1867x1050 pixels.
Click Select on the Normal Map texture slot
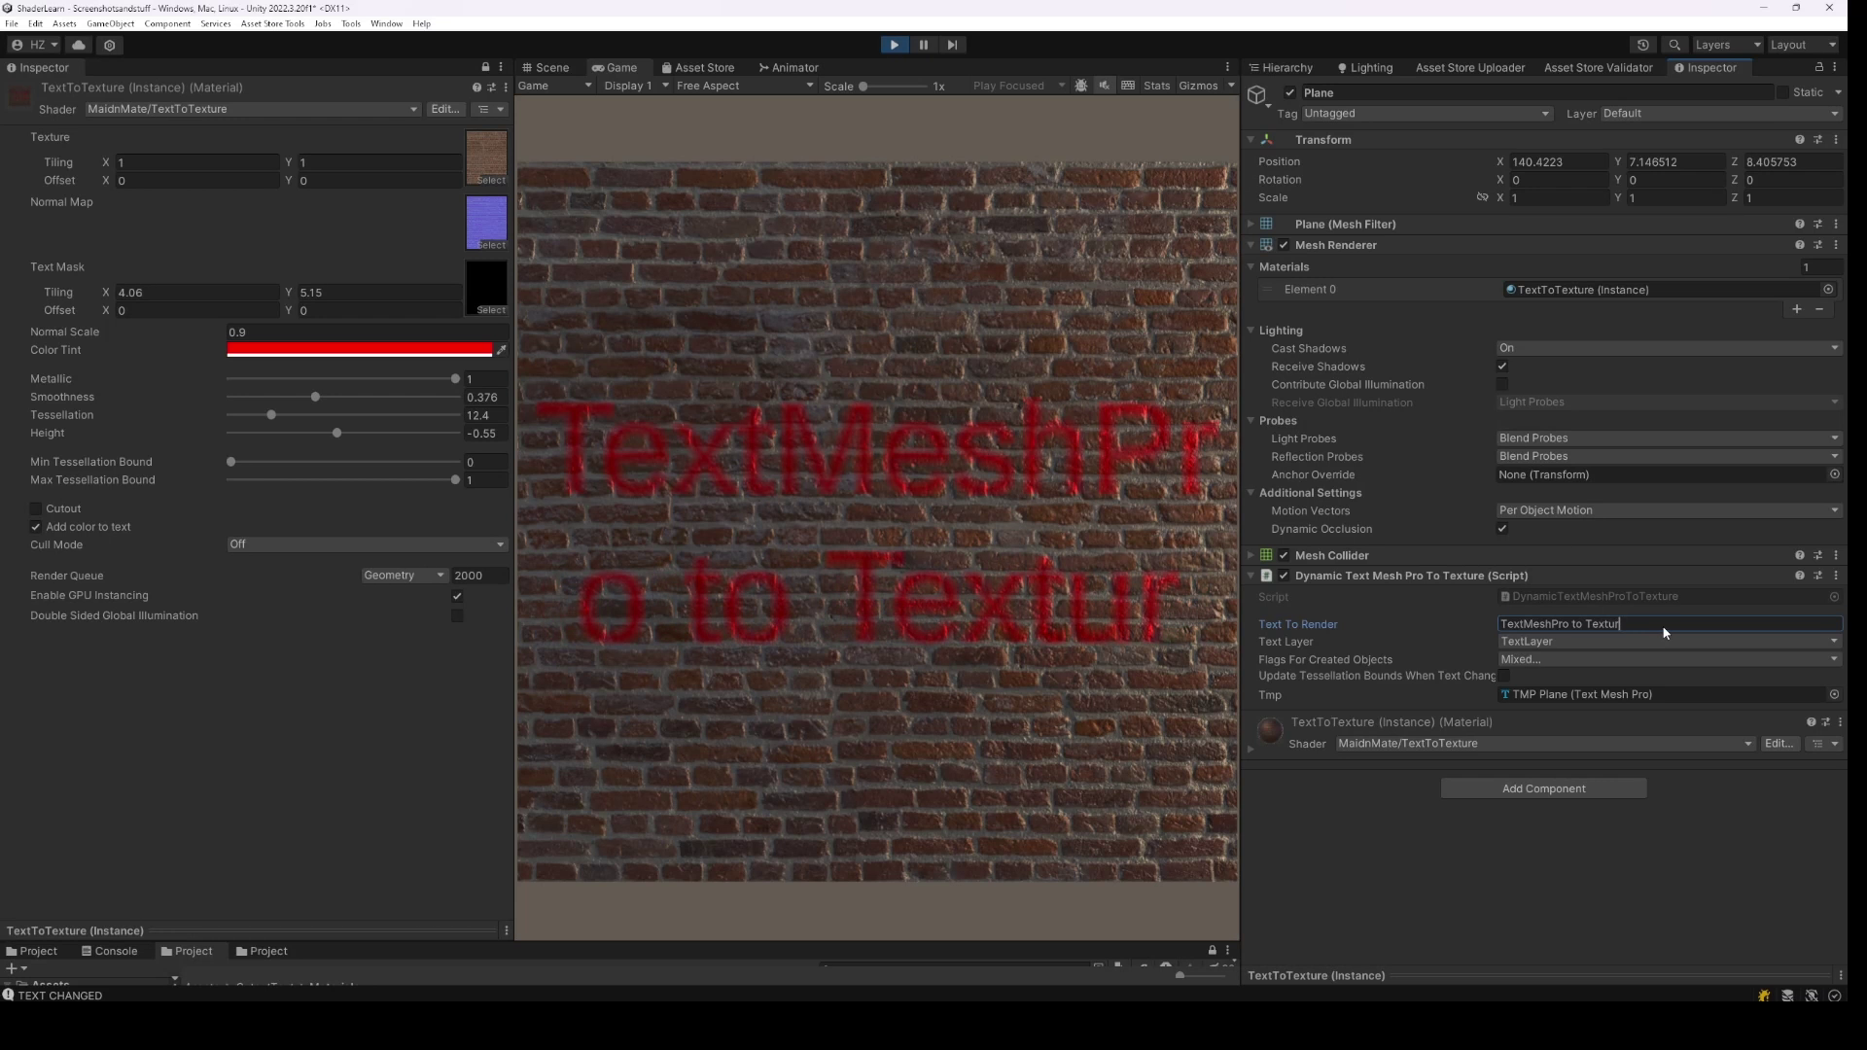point(491,245)
